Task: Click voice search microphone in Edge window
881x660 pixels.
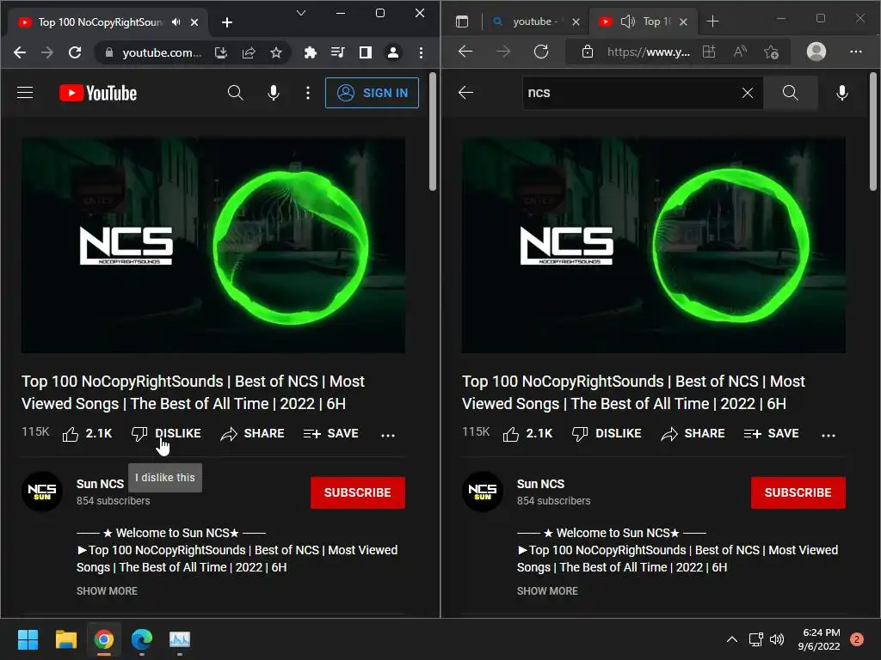Action: tap(841, 93)
